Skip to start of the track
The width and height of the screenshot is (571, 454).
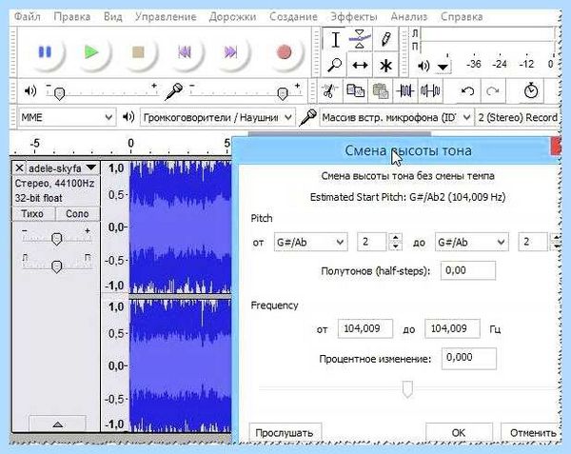(x=185, y=52)
